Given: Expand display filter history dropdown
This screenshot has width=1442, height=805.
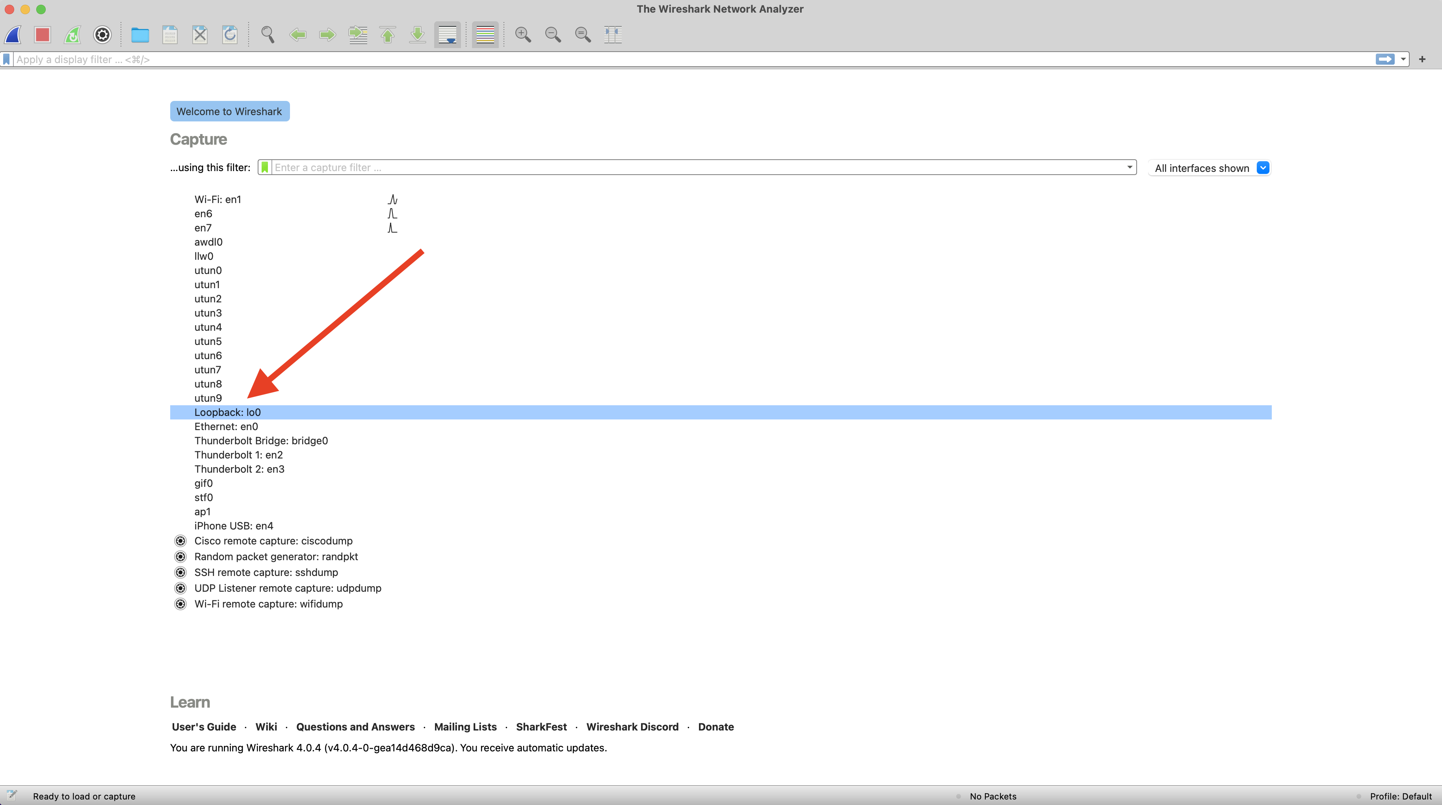Looking at the screenshot, I should coord(1403,60).
